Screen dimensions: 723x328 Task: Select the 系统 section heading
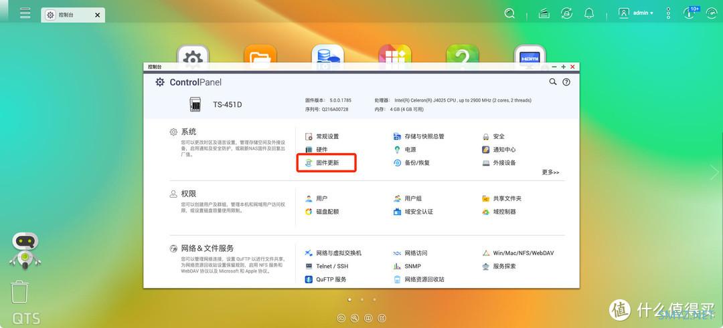pos(189,132)
